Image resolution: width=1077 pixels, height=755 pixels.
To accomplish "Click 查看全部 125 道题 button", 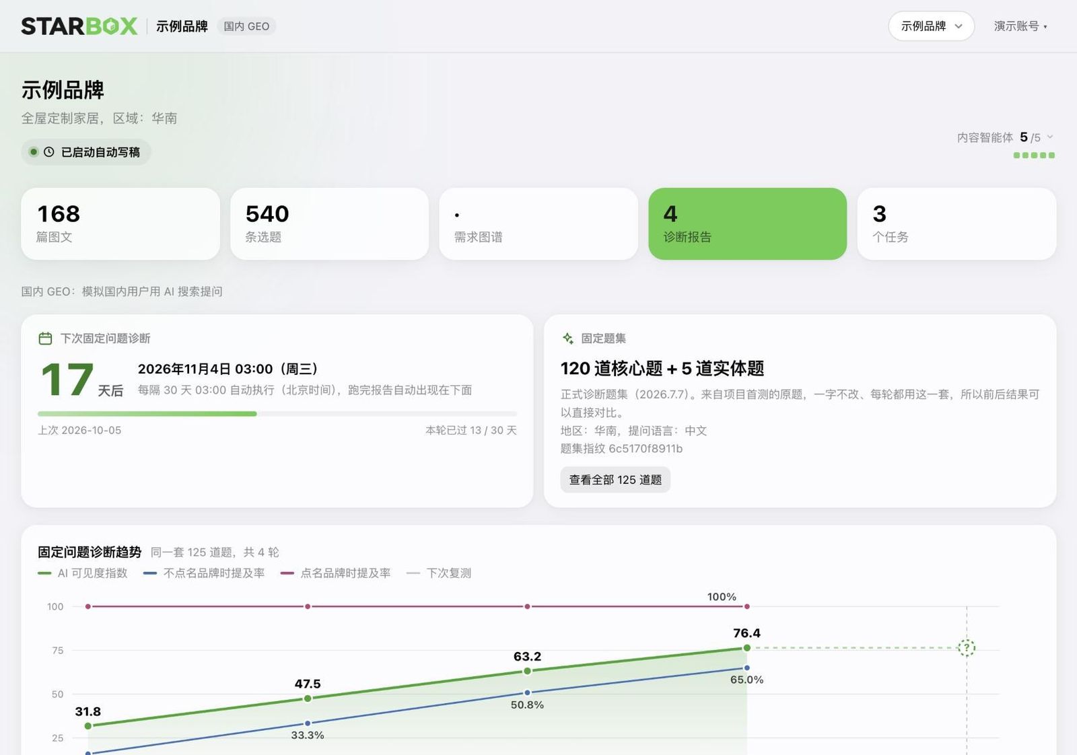I will click(x=615, y=480).
